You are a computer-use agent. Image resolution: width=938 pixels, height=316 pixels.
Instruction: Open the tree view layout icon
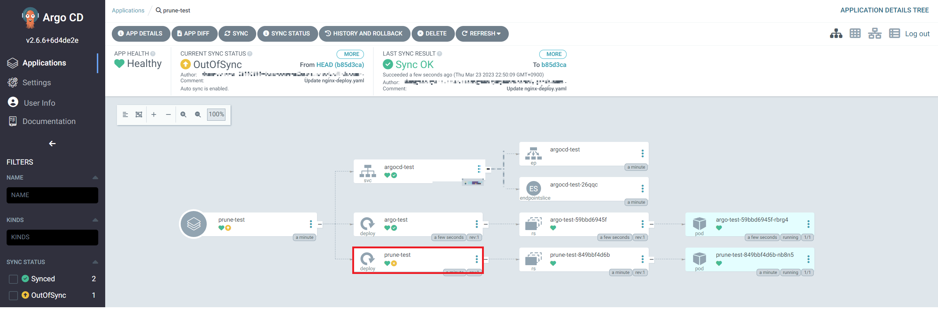(x=836, y=34)
